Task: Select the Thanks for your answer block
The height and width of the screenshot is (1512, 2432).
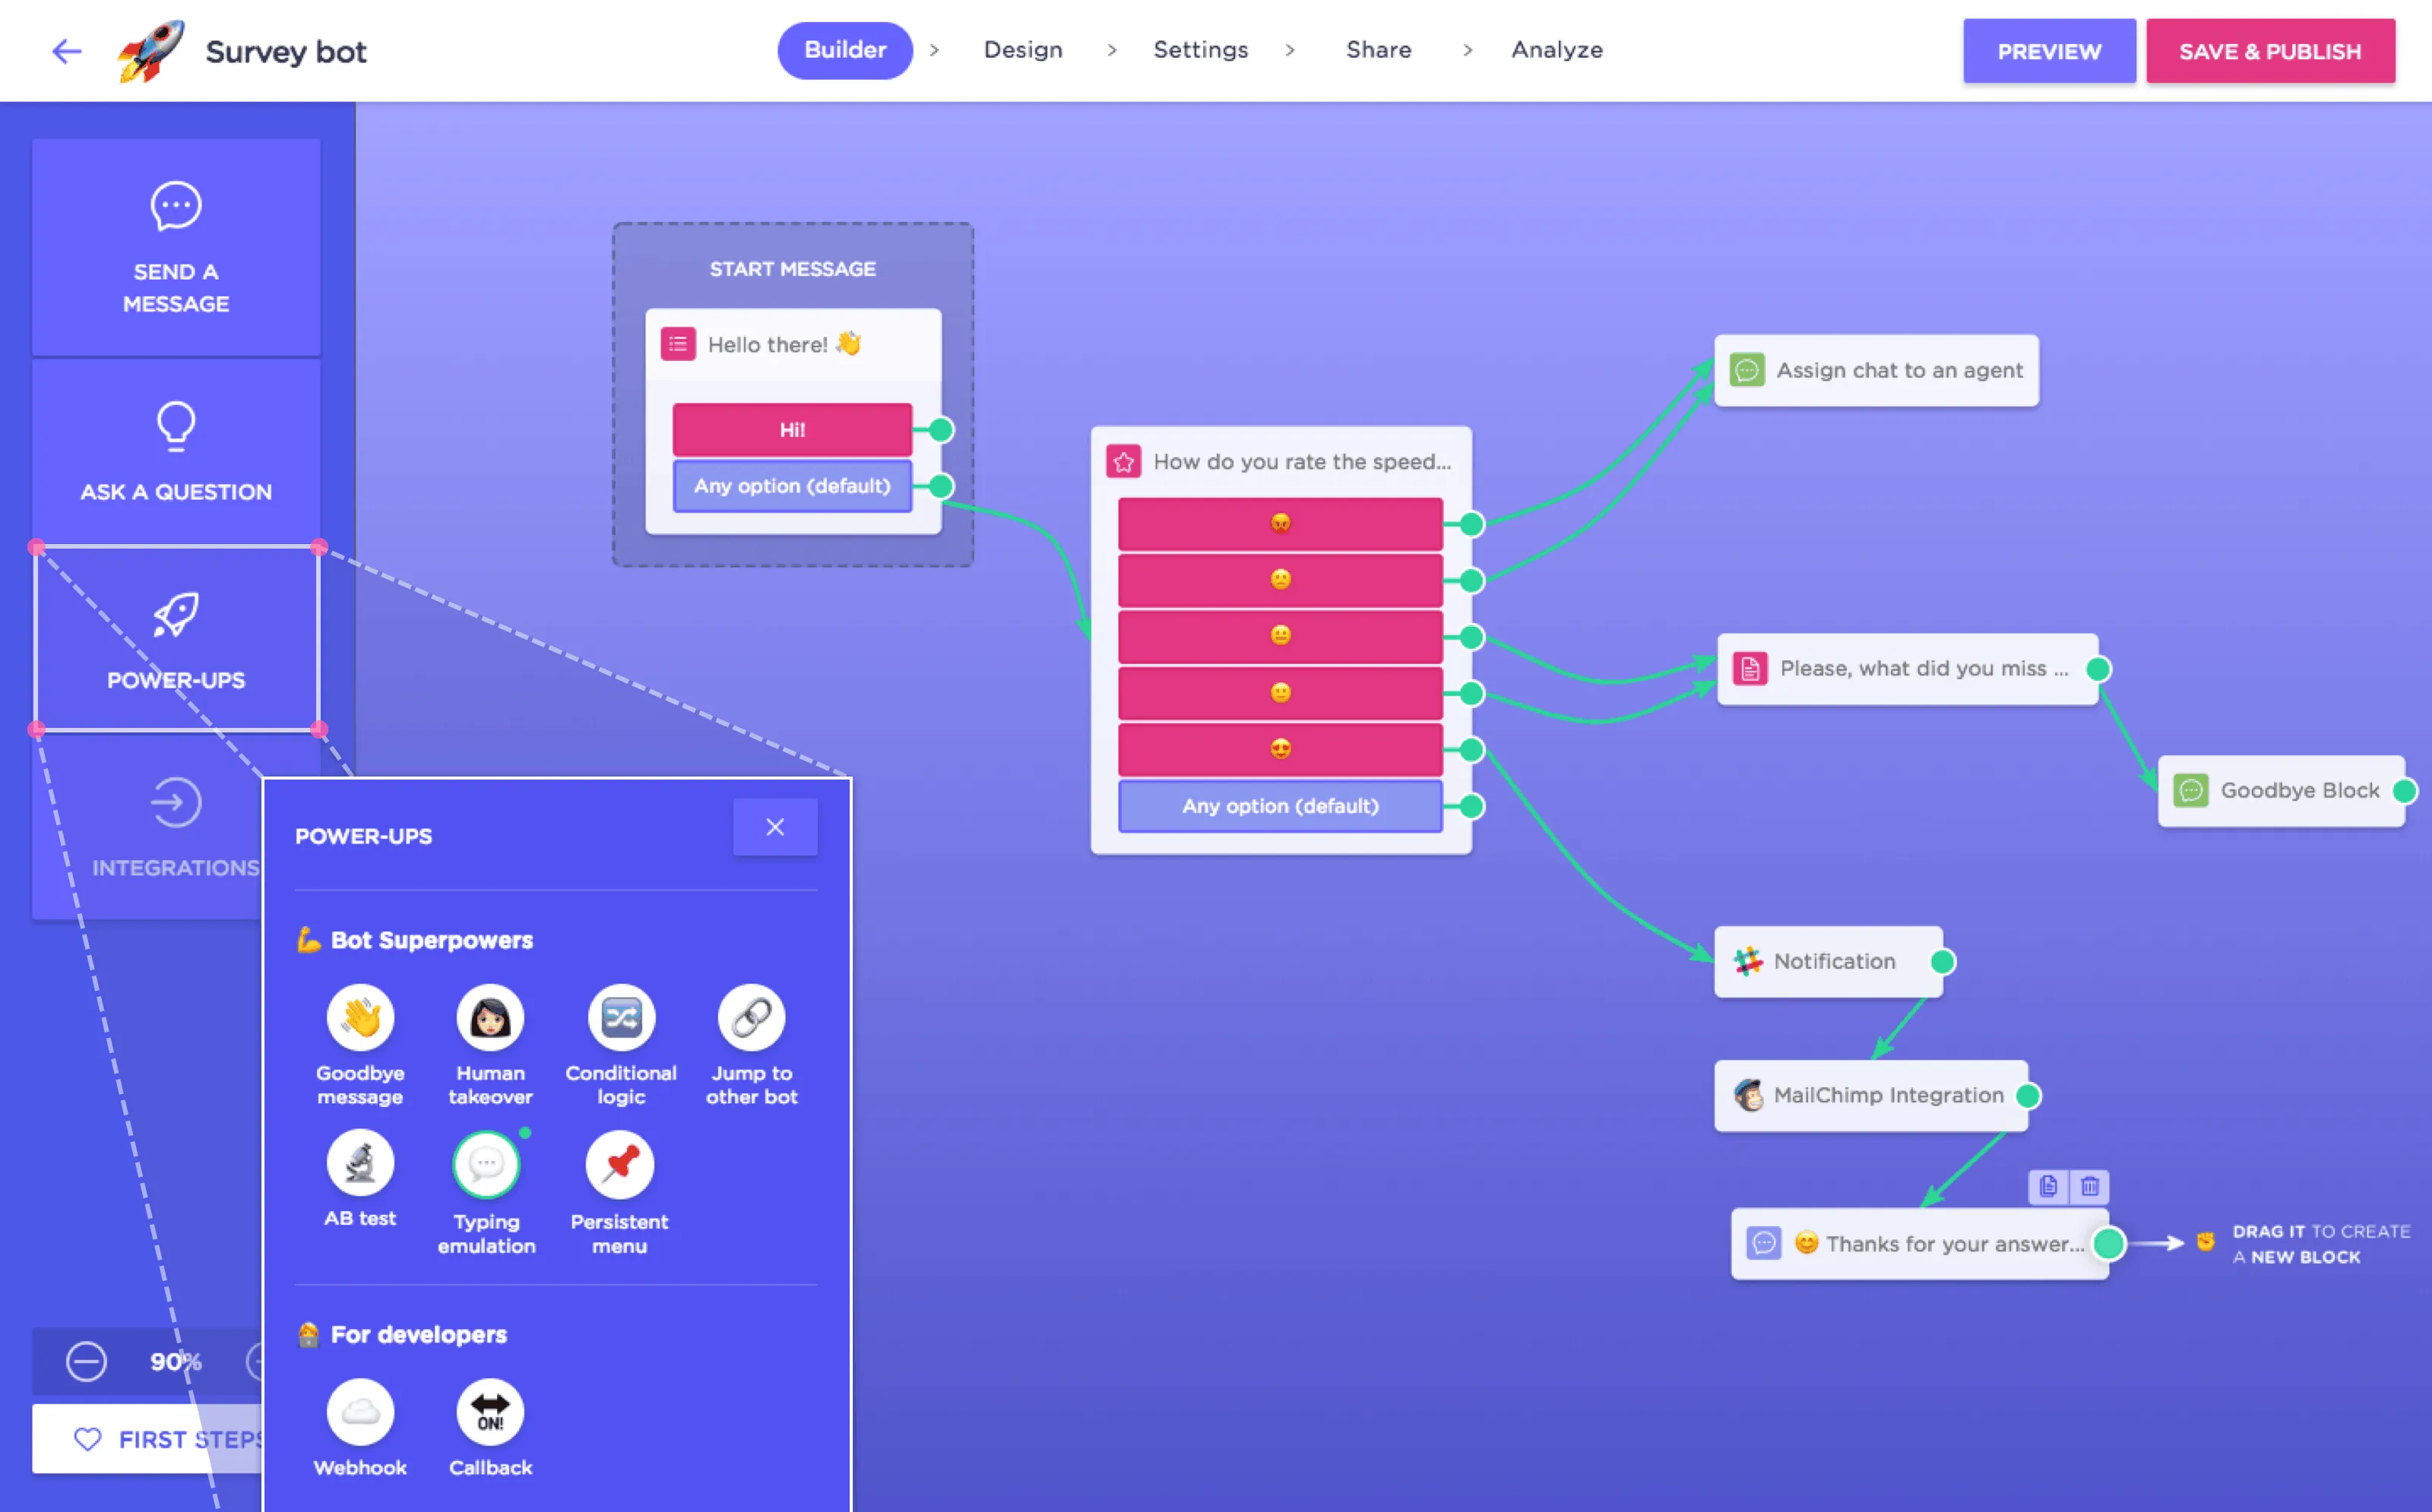Action: (1920, 1243)
